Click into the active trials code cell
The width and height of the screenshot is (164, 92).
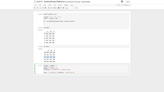pyautogui.click(x=86, y=69)
